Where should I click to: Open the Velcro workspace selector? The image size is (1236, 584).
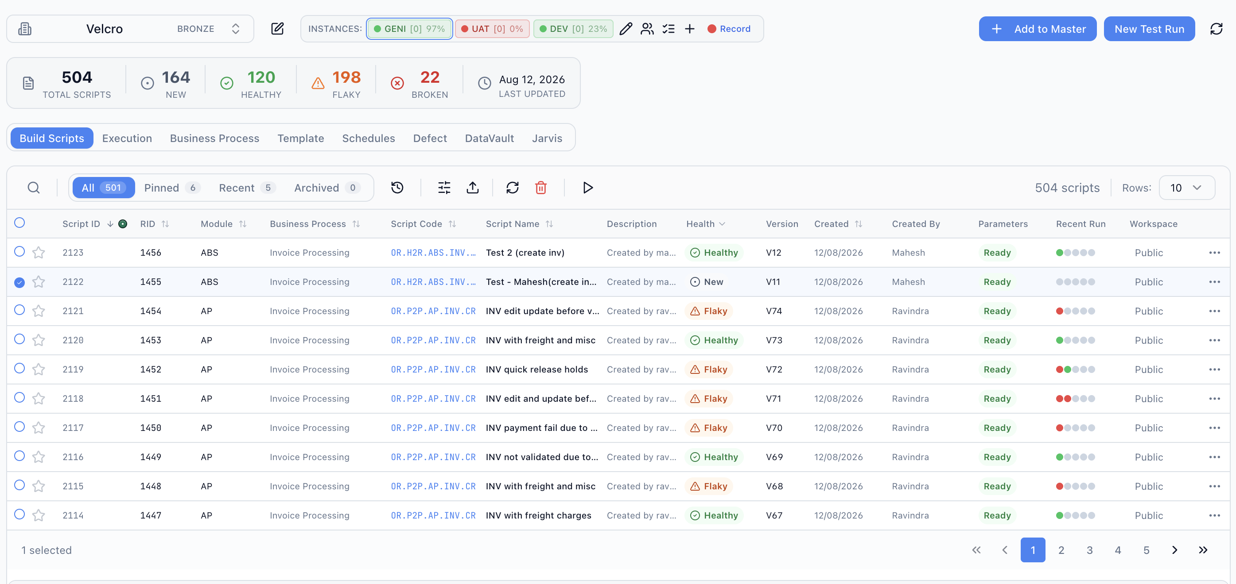coord(130,29)
